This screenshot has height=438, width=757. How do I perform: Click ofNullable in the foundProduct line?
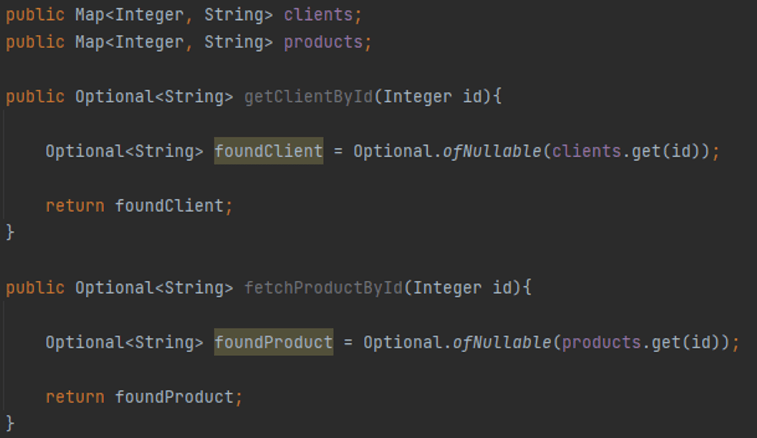point(502,342)
